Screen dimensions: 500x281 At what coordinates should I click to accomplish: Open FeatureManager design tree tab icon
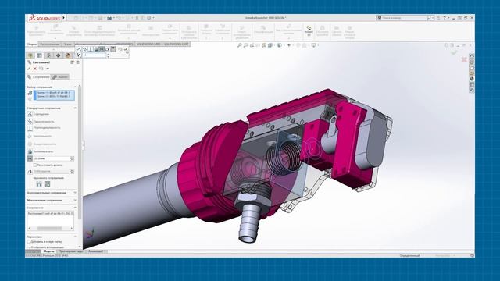click(x=30, y=55)
